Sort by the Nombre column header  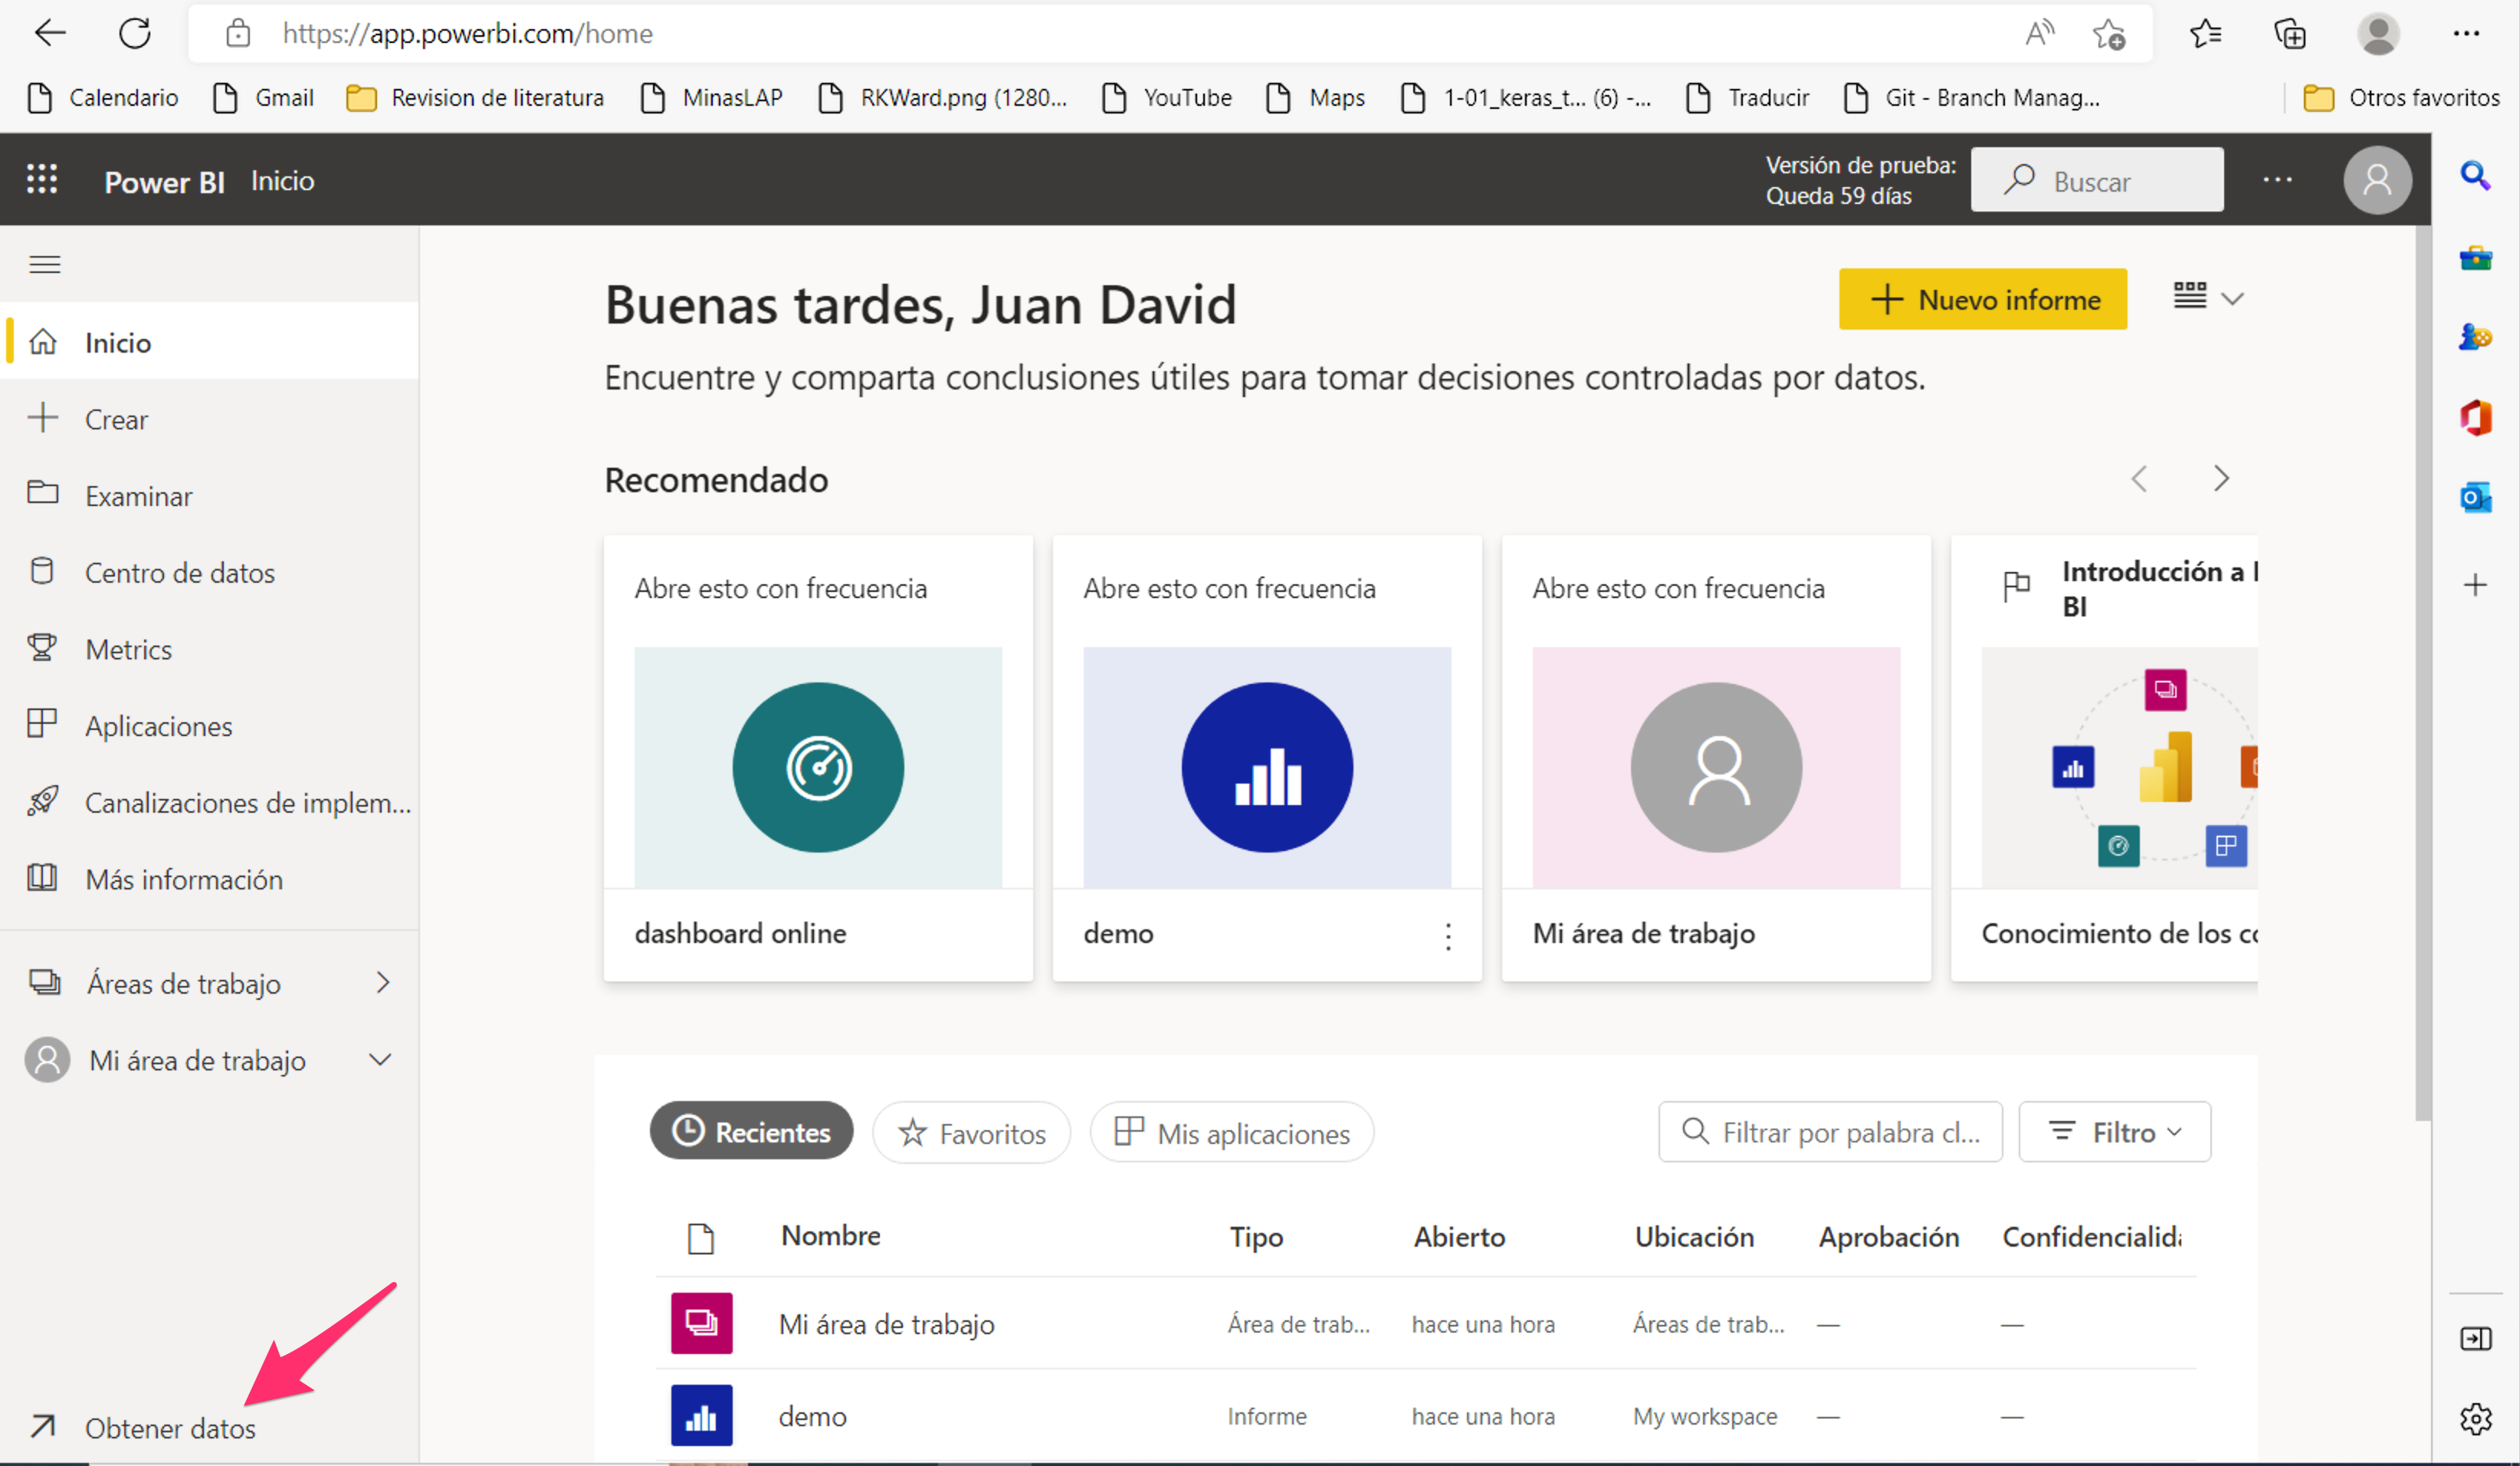830,1236
